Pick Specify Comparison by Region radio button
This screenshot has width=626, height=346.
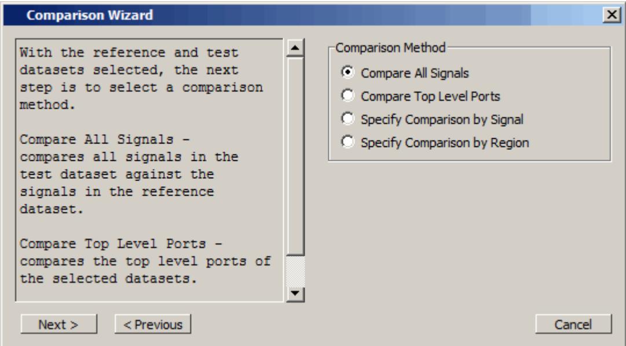(347, 142)
